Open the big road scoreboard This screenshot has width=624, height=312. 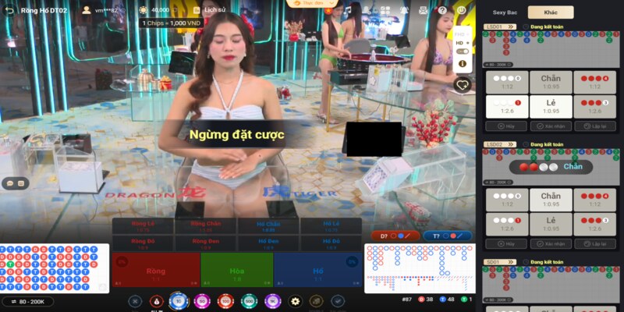point(420,268)
